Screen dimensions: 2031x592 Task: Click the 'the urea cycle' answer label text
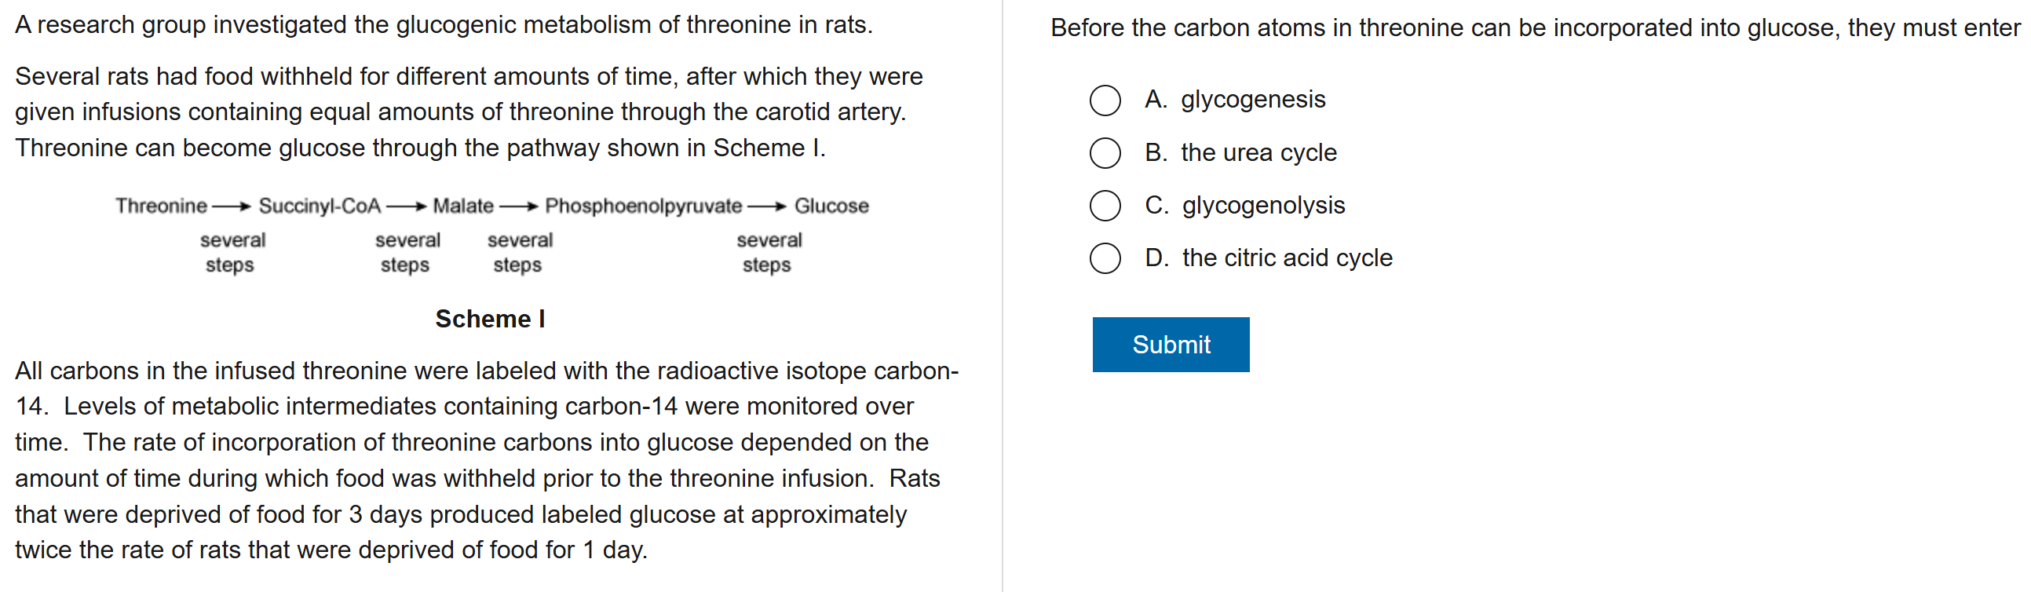(x=1258, y=152)
